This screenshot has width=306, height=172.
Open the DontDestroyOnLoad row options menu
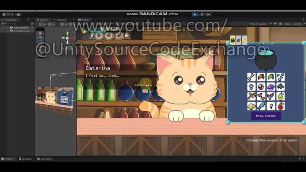(x=32, y=31)
